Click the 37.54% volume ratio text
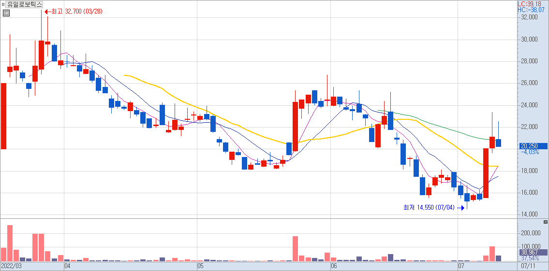Image resolution: width=549 pixels, height=271 pixels. (x=530, y=258)
